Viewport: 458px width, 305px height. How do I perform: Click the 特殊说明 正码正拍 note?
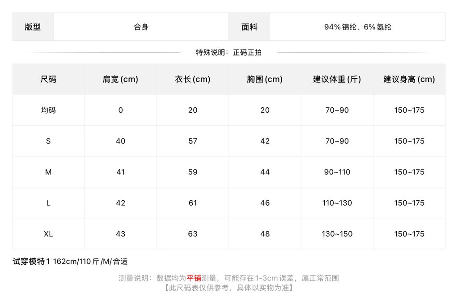point(229,53)
